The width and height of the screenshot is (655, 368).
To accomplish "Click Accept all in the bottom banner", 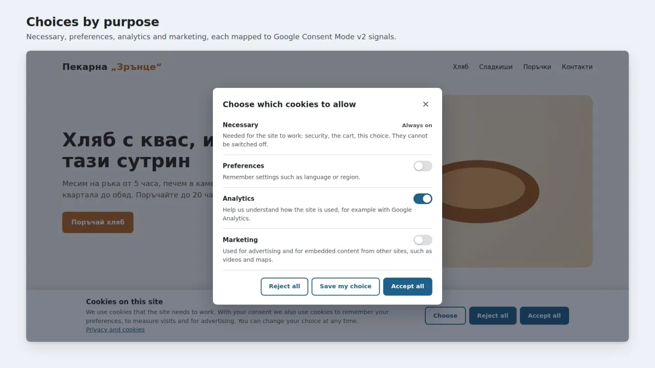I will click(x=544, y=316).
